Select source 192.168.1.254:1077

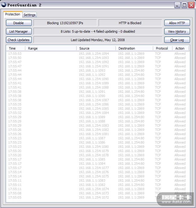[94, 168]
